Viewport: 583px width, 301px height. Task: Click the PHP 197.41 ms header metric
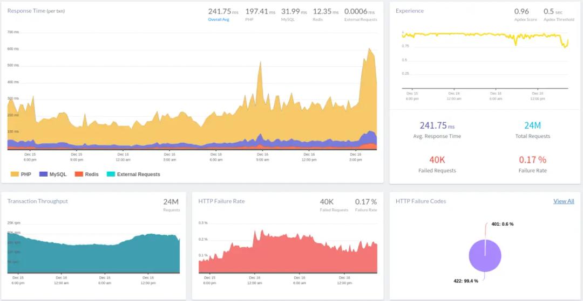tap(260, 11)
